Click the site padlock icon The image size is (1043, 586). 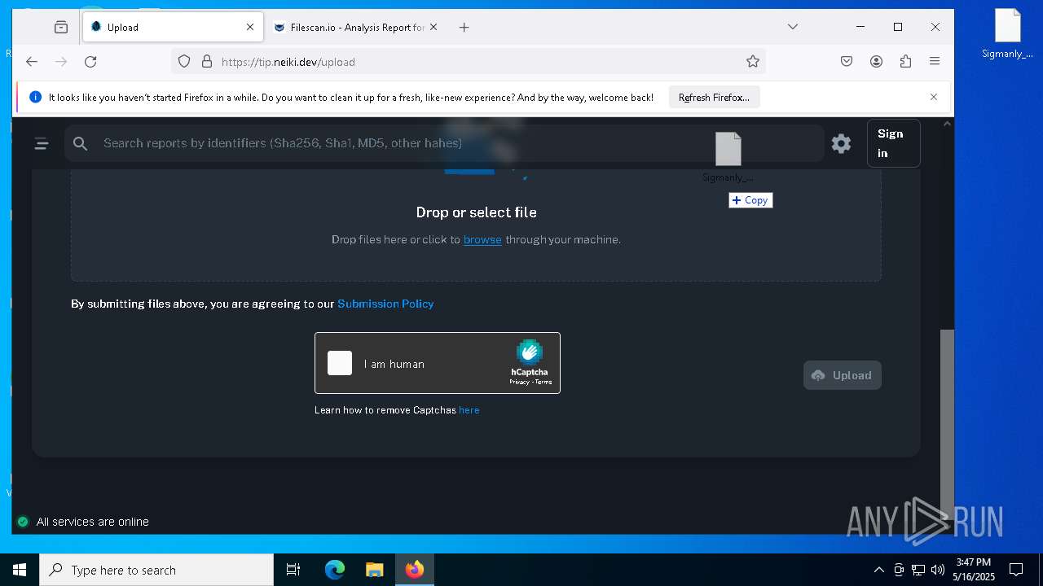206,61
